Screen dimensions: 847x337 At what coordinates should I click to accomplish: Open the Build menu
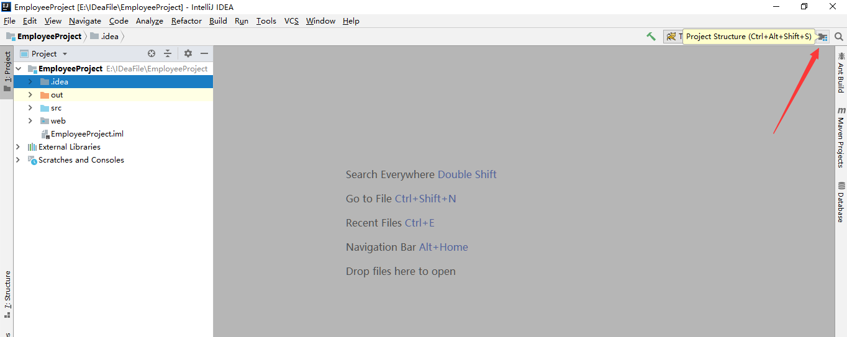[x=218, y=21]
